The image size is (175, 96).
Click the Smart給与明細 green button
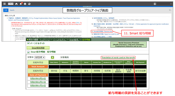(x=38, y=48)
